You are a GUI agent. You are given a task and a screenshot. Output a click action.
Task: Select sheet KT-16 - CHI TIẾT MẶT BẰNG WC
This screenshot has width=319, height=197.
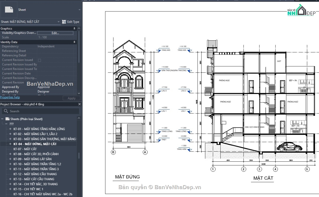click(43, 194)
